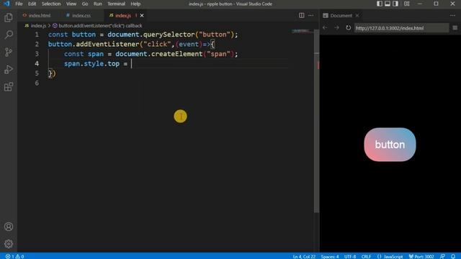Open the Extensions view
The image size is (461, 259).
[x=9, y=87]
